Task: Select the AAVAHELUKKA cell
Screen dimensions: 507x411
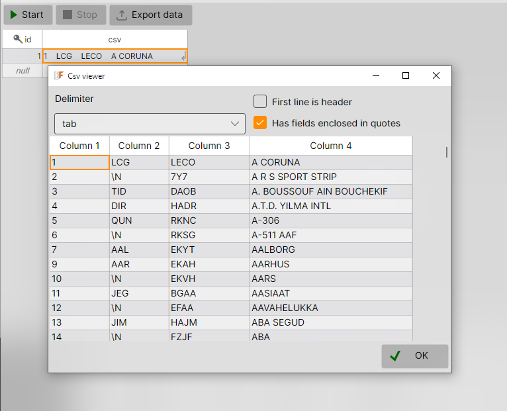Action: (331, 308)
